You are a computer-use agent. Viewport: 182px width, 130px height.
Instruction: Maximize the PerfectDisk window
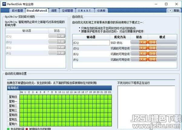(x=166, y=4)
